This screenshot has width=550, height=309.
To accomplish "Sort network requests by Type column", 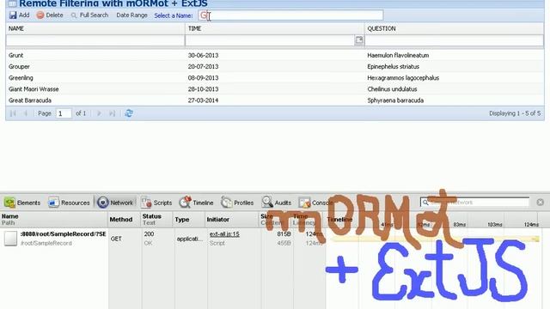I will 189,220.
